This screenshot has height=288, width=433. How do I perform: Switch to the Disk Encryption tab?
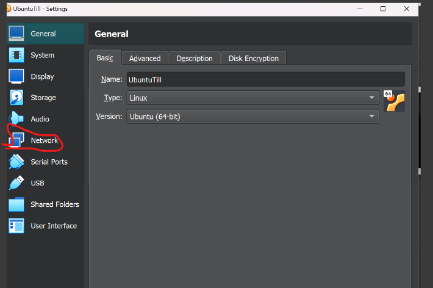254,59
